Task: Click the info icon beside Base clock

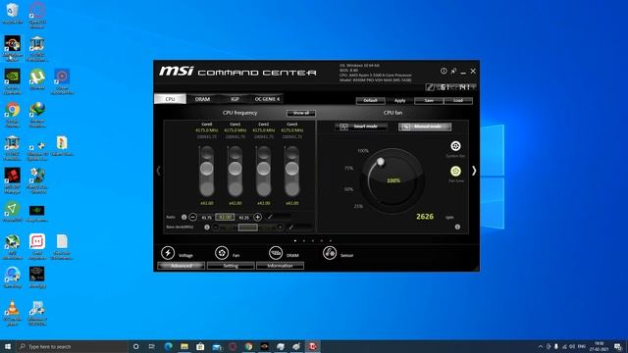Action: point(207,227)
